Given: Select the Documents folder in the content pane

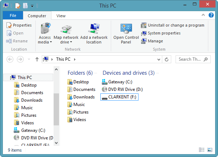Looking at the screenshot, I should pyautogui.click(x=81, y=89).
